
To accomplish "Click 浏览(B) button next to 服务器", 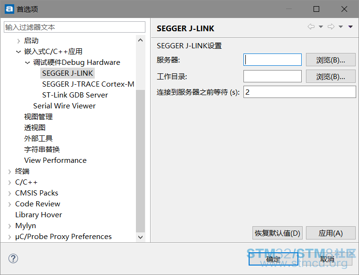I will point(331,60).
